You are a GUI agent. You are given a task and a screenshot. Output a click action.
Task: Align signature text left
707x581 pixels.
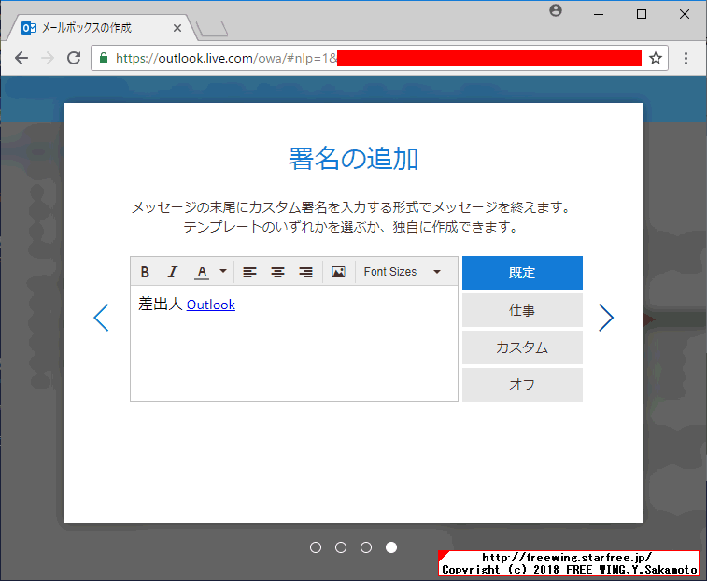pos(249,272)
